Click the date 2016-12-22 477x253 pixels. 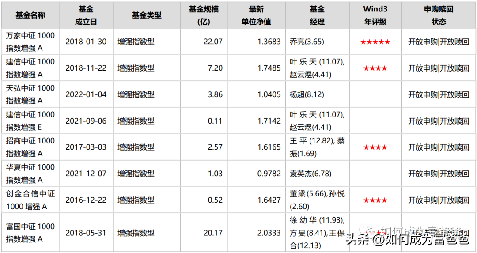86,200
